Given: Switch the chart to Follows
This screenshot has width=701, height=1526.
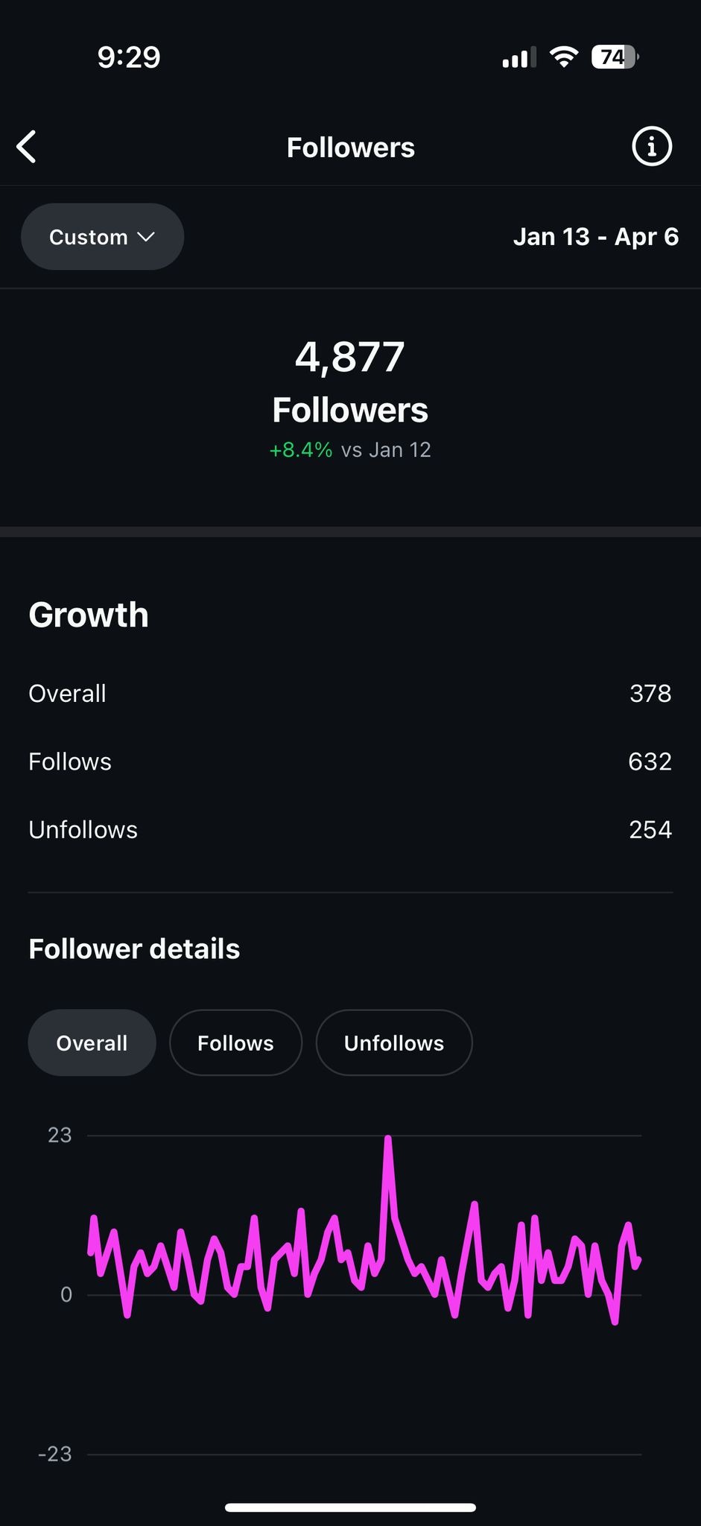Looking at the screenshot, I should 235,1042.
